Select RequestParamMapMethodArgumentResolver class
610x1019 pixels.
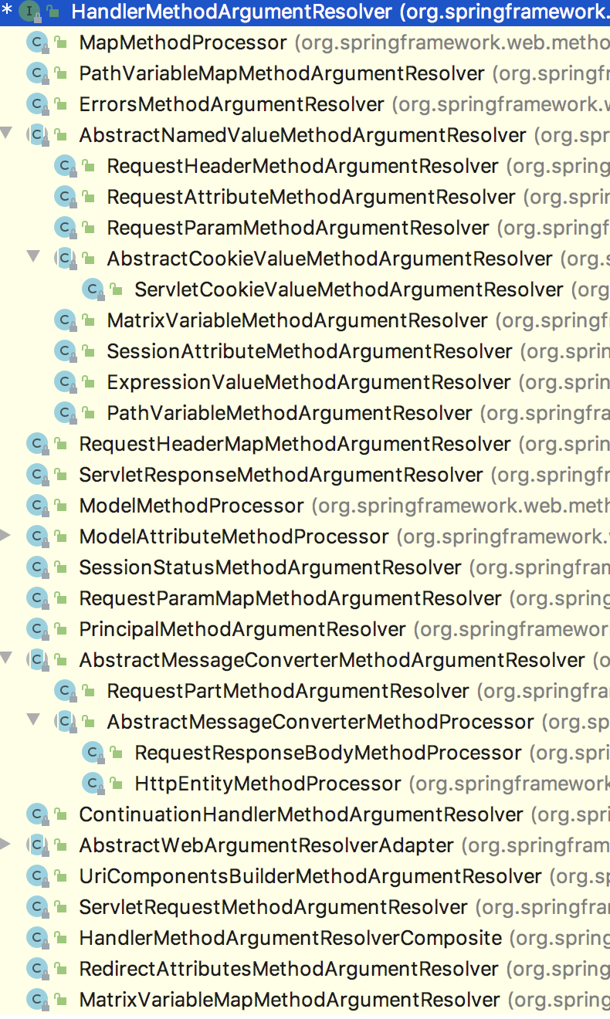(x=290, y=598)
